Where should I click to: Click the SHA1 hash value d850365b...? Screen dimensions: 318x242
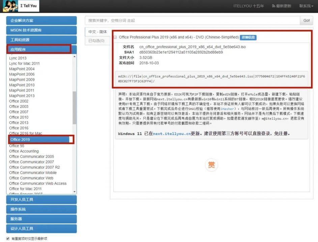(181, 52)
